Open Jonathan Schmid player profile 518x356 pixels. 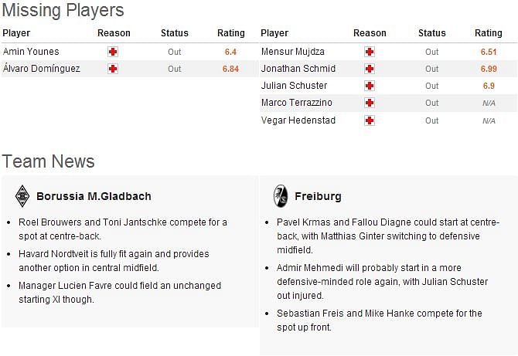(298, 69)
